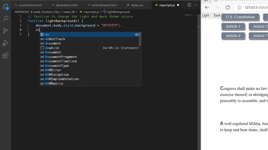268x150 pixels.
Task: Click week_06 breadcrumb folder
Action: 69,12
